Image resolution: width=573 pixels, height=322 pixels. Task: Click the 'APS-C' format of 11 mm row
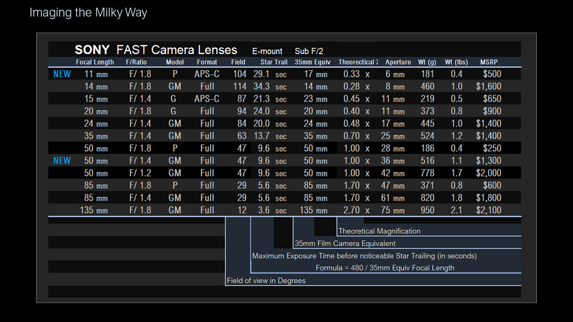(x=207, y=74)
